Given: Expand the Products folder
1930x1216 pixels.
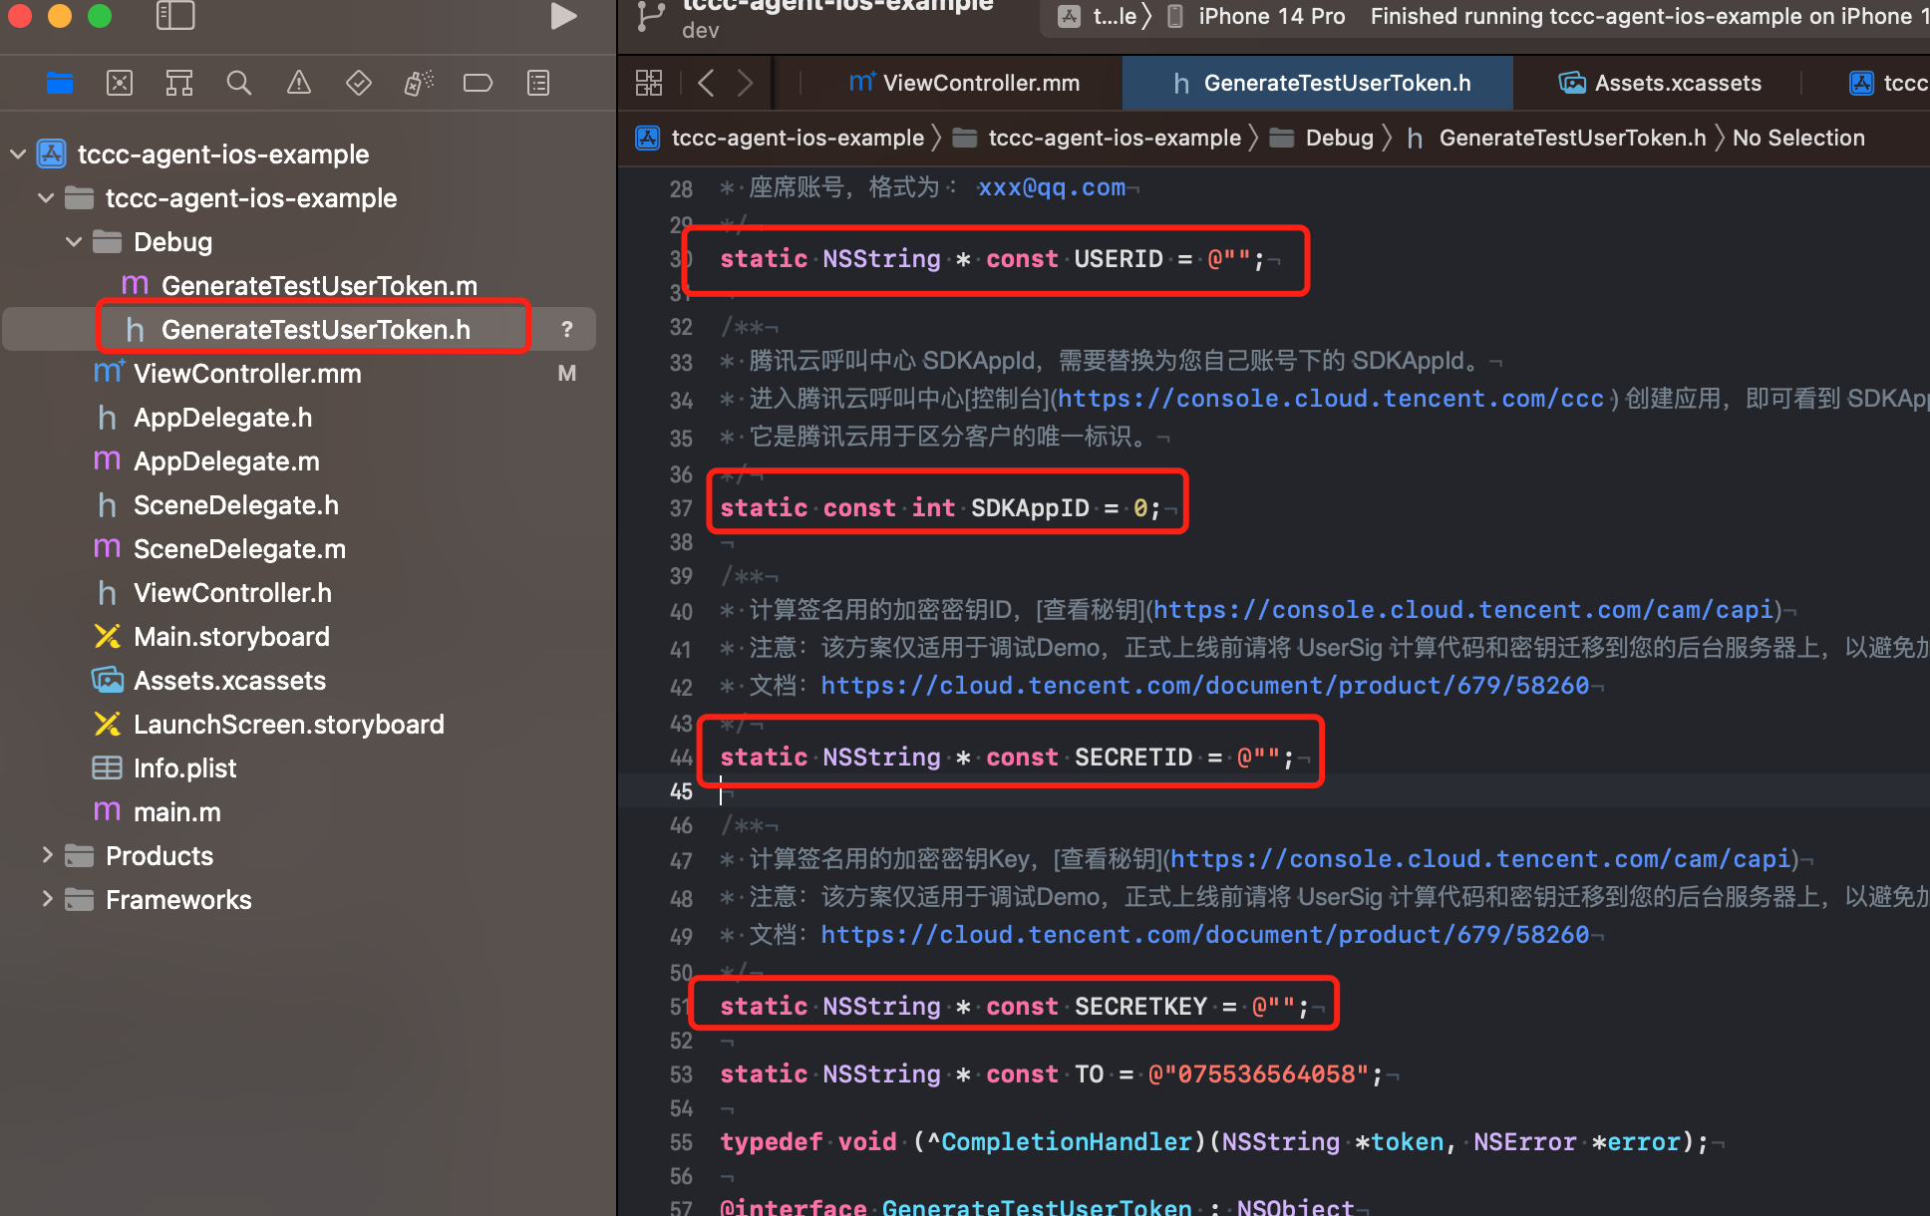Looking at the screenshot, I should click(47, 855).
